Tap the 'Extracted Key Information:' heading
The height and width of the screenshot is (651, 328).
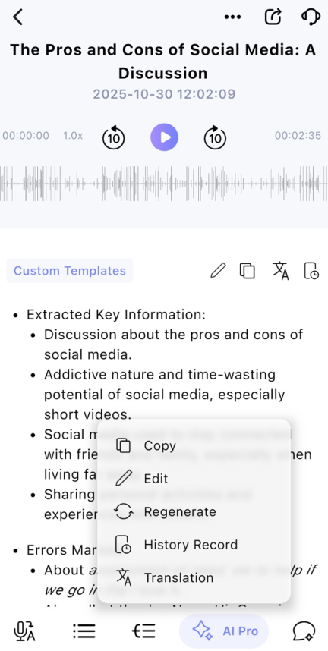(116, 315)
